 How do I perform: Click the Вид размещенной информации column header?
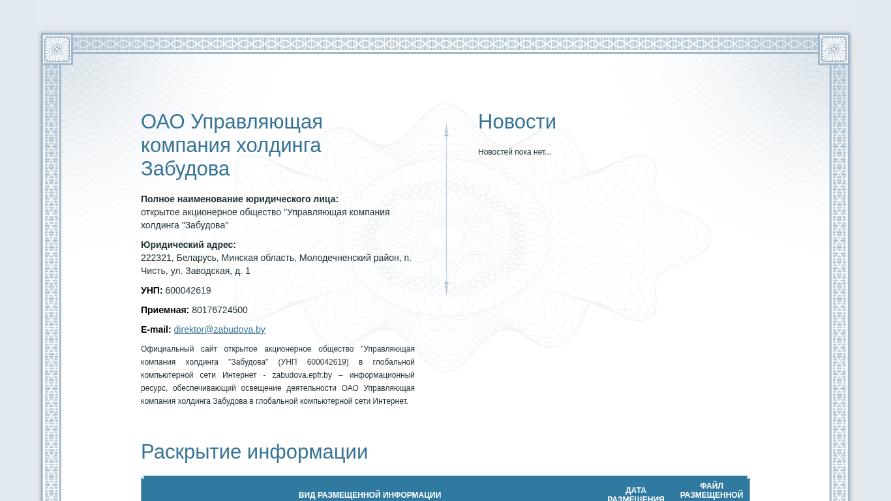click(370, 495)
